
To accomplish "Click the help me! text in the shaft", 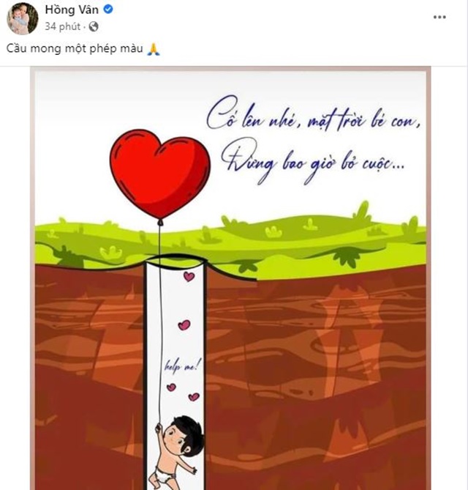I will pyautogui.click(x=183, y=365).
